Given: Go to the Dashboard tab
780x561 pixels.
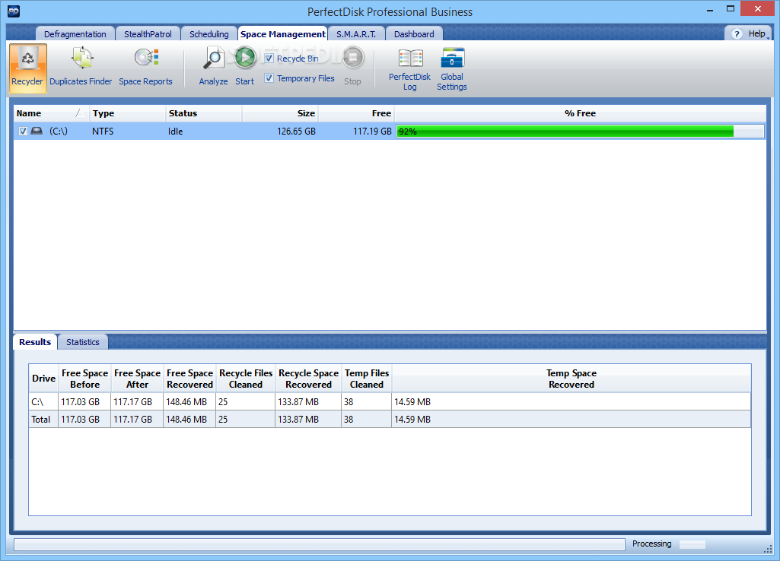Looking at the screenshot, I should tap(414, 33).
